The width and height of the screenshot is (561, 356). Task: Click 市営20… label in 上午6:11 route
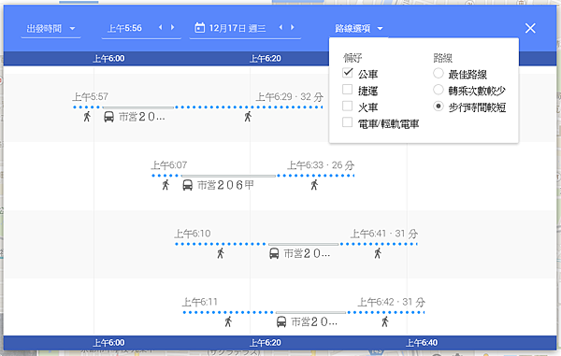[314, 322]
